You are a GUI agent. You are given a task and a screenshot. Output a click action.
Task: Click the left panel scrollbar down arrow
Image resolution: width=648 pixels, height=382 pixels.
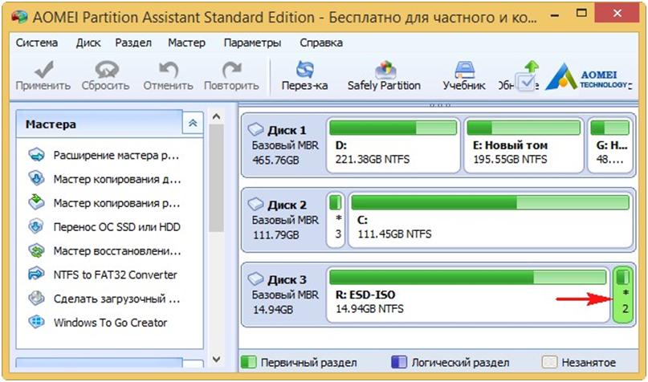pos(216,360)
